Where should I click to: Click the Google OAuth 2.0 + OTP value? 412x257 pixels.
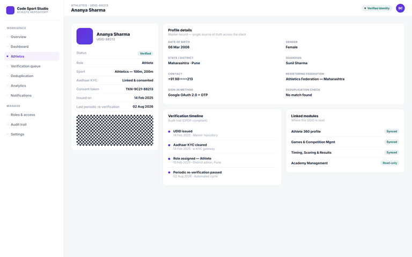[188, 95]
